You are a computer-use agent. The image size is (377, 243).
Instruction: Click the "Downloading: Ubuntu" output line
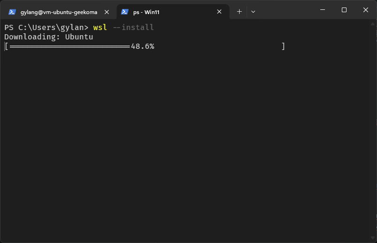pos(49,37)
